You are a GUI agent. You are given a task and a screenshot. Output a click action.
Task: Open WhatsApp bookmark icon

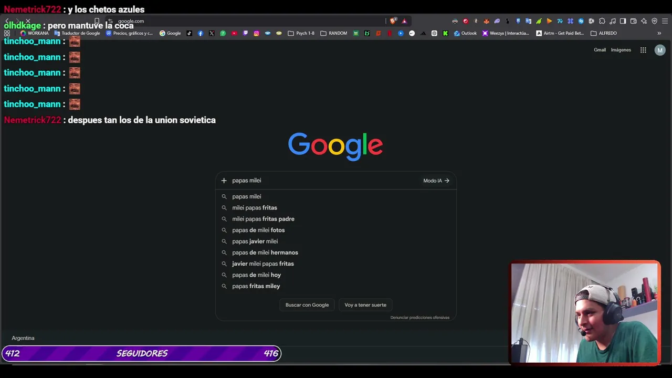click(223, 33)
